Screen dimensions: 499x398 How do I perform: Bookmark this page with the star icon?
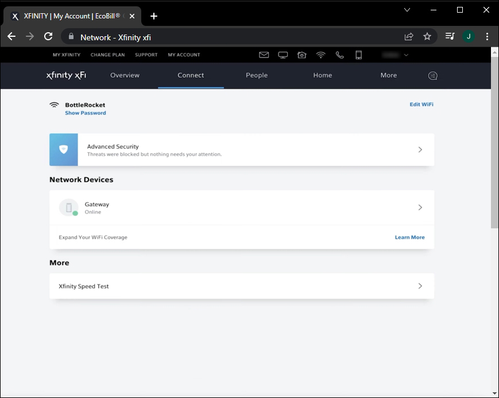pyautogui.click(x=427, y=36)
